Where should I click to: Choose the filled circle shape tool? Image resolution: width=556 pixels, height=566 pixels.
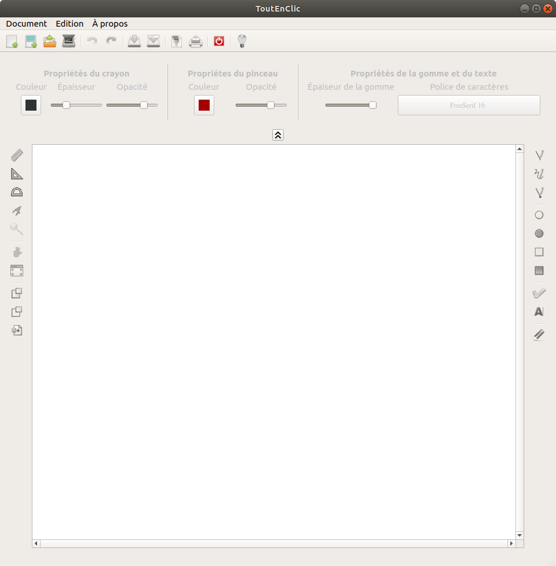539,233
